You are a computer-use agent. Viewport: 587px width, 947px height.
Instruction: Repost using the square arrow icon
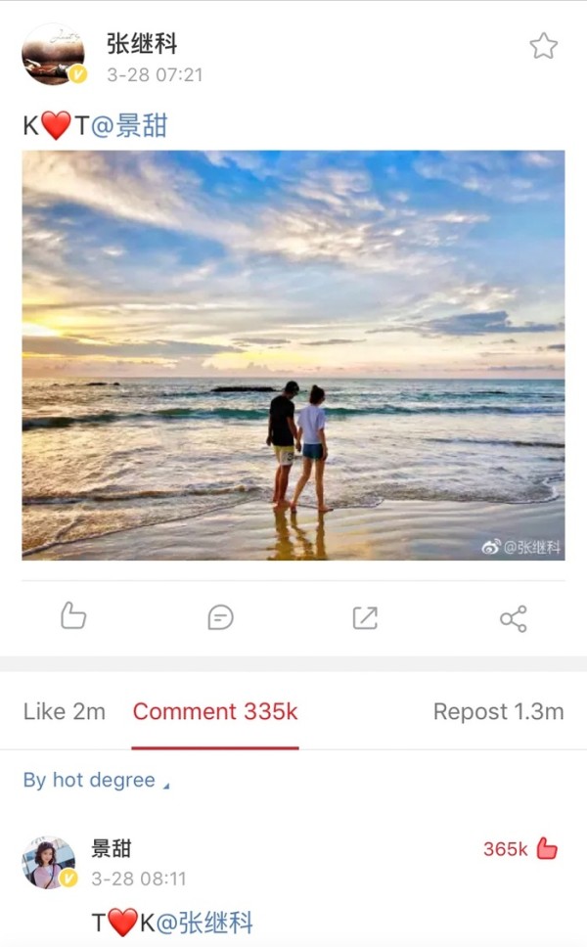click(365, 618)
